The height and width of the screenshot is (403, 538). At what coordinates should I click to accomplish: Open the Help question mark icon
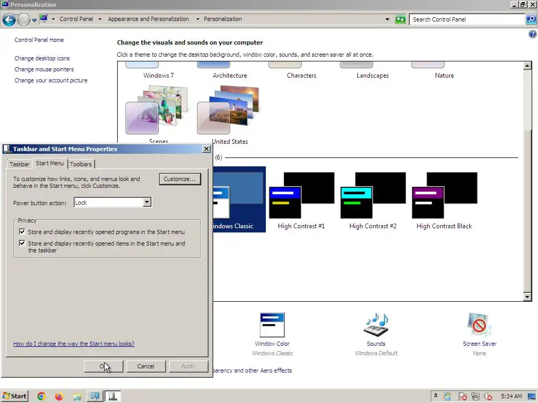click(x=533, y=34)
